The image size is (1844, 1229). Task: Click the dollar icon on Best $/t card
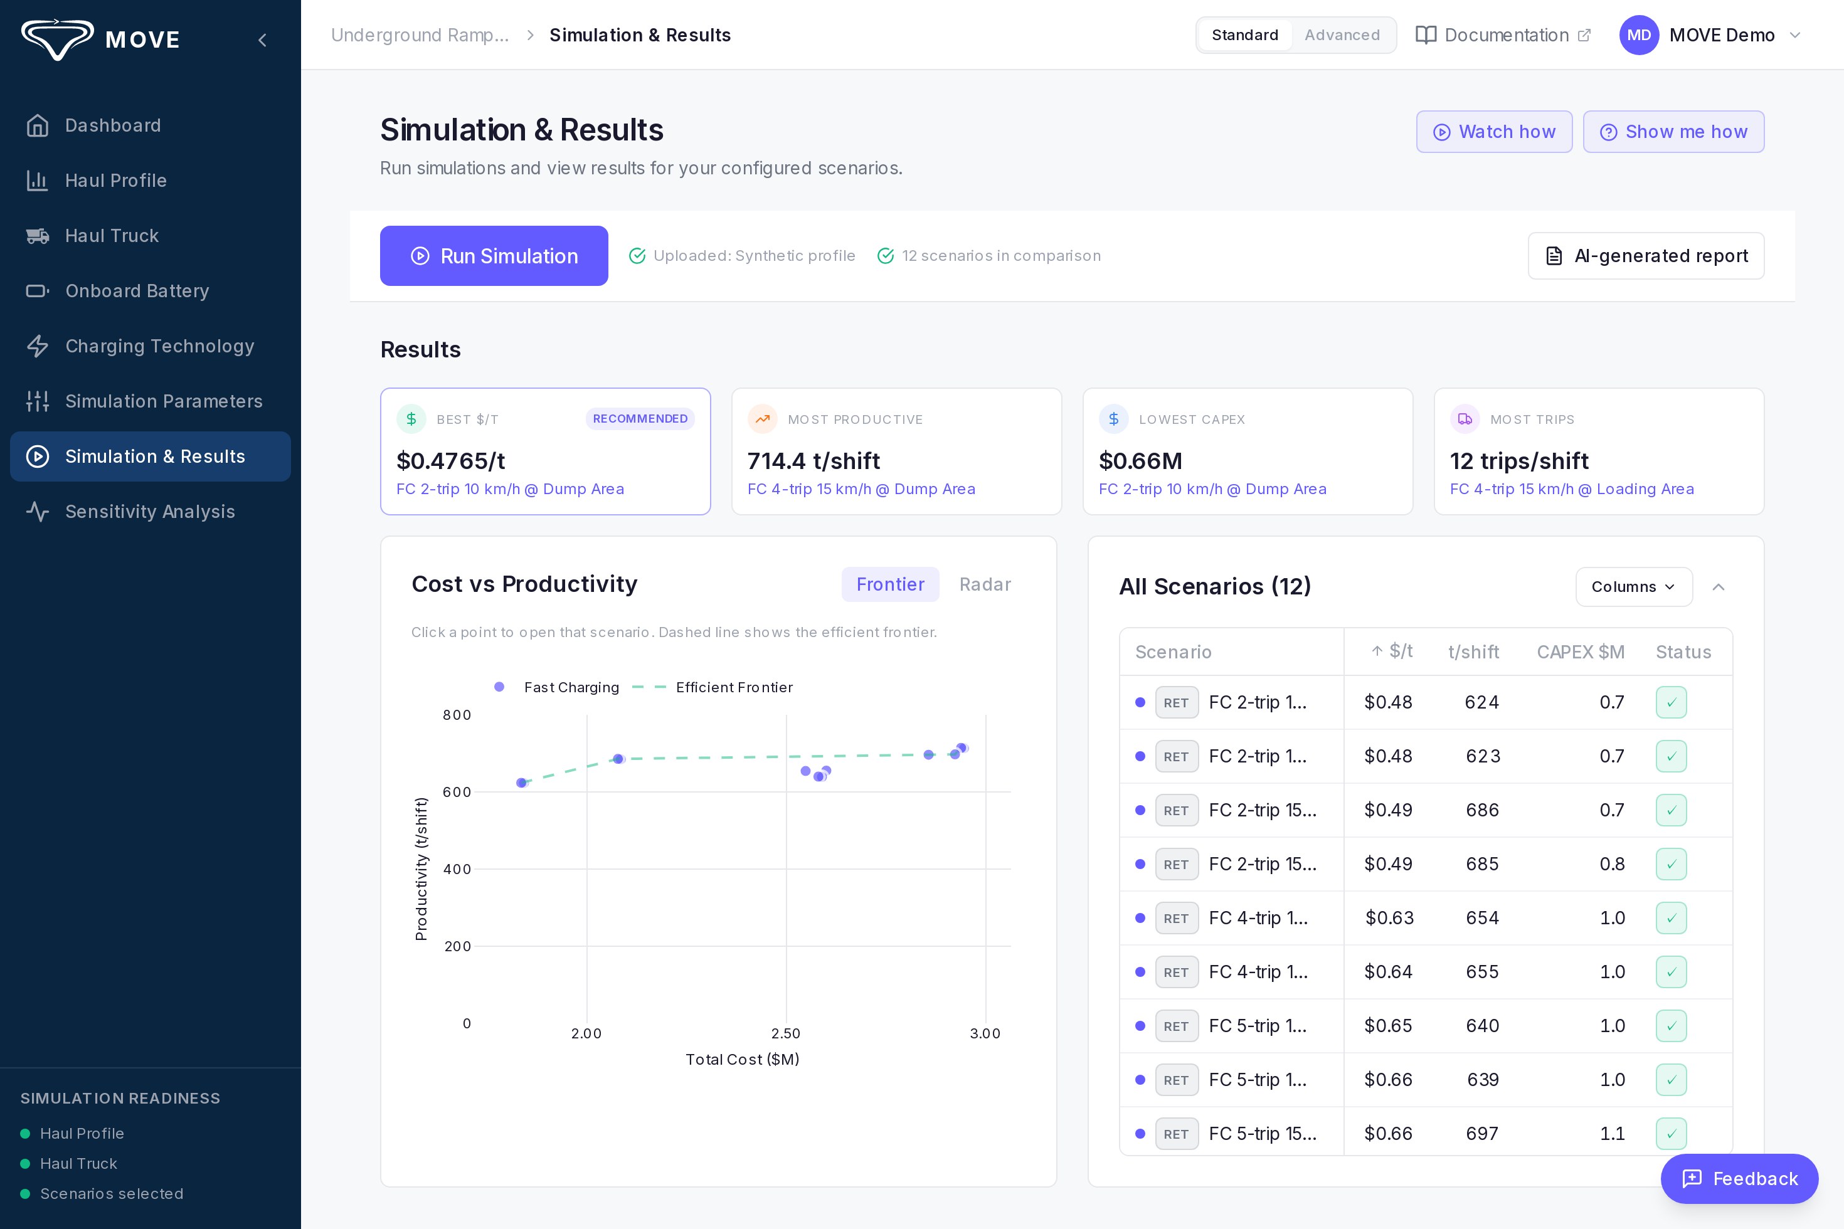(411, 419)
